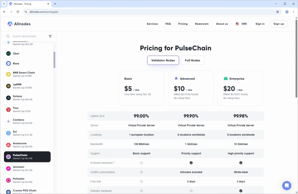Click the Advanced plan star icon
Screen dimensions: 298x194
point(176,78)
